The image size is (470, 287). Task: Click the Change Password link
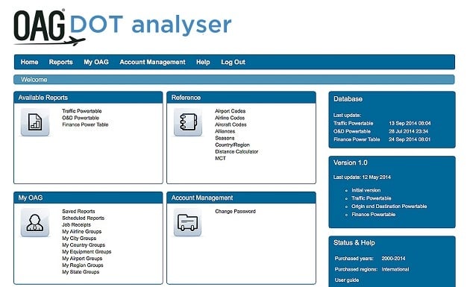[235, 211]
